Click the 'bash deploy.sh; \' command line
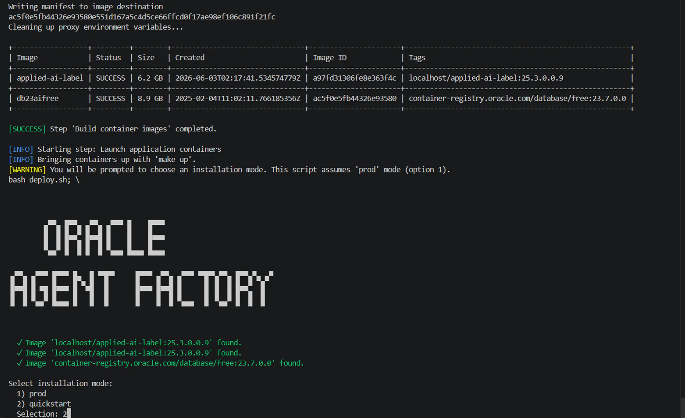The height and width of the screenshot is (418, 685). pyautogui.click(x=44, y=179)
